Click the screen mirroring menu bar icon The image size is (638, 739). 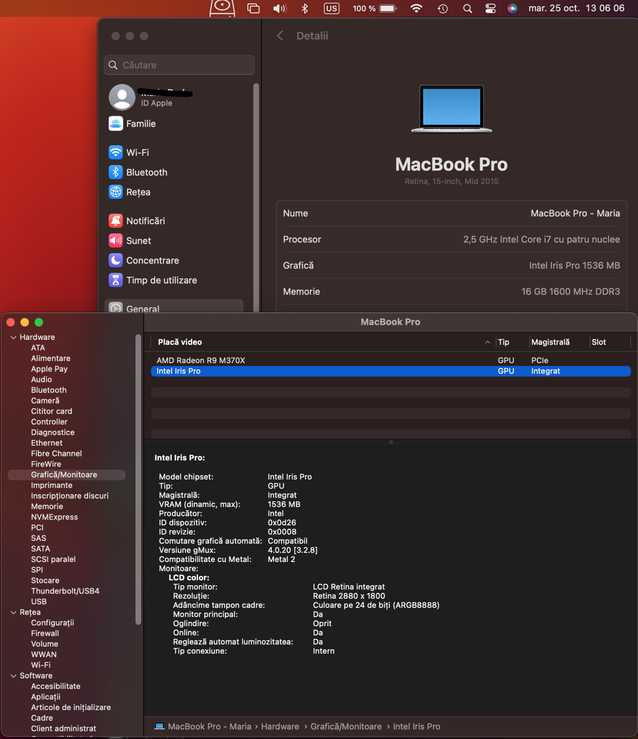point(253,8)
